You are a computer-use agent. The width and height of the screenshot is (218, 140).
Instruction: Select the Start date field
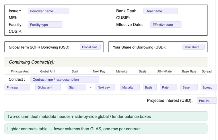click(x=76, y=87)
